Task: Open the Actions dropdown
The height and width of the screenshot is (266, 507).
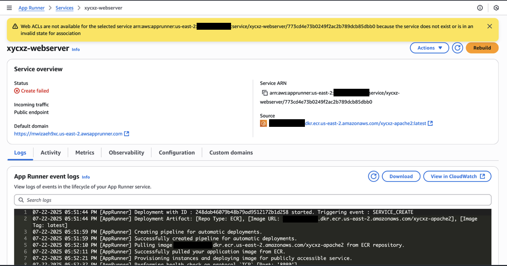Action: [430, 47]
